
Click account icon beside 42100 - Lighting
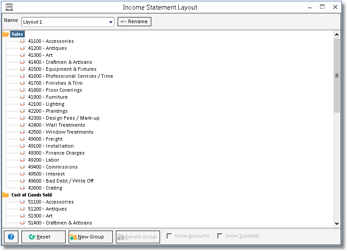click(22, 104)
